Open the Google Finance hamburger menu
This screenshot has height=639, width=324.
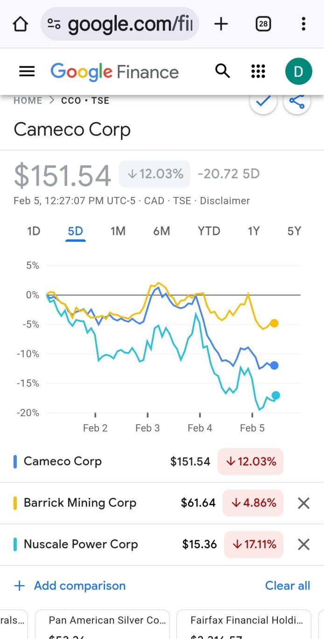pos(27,72)
